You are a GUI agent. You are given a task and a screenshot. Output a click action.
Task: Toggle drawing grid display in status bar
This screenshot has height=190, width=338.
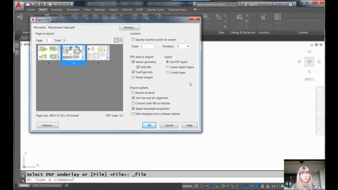(x=196, y=186)
